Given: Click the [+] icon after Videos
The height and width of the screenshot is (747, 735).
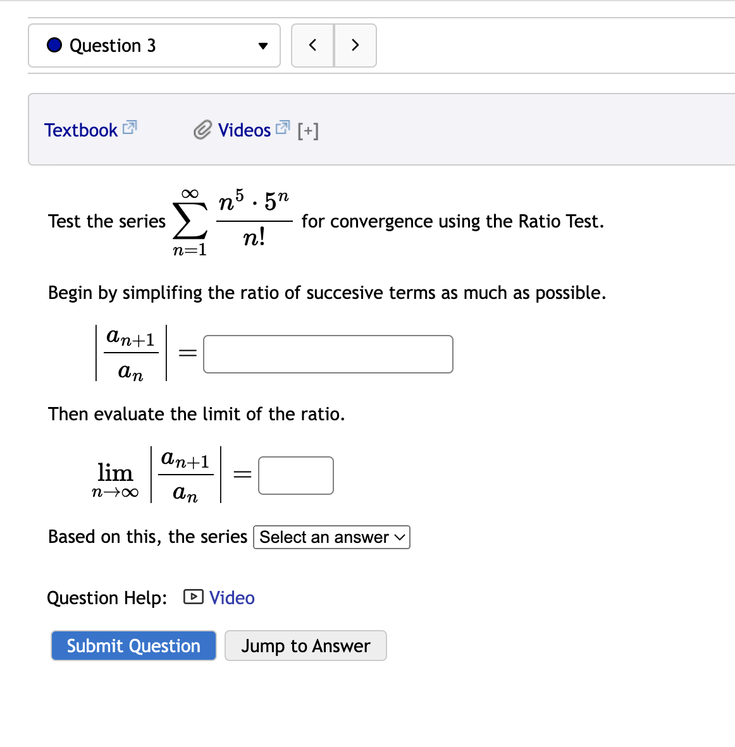Looking at the screenshot, I should 308,130.
